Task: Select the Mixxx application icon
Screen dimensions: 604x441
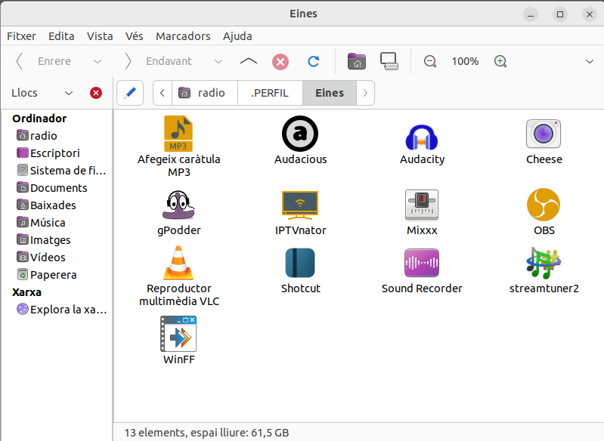Action: pyautogui.click(x=422, y=205)
